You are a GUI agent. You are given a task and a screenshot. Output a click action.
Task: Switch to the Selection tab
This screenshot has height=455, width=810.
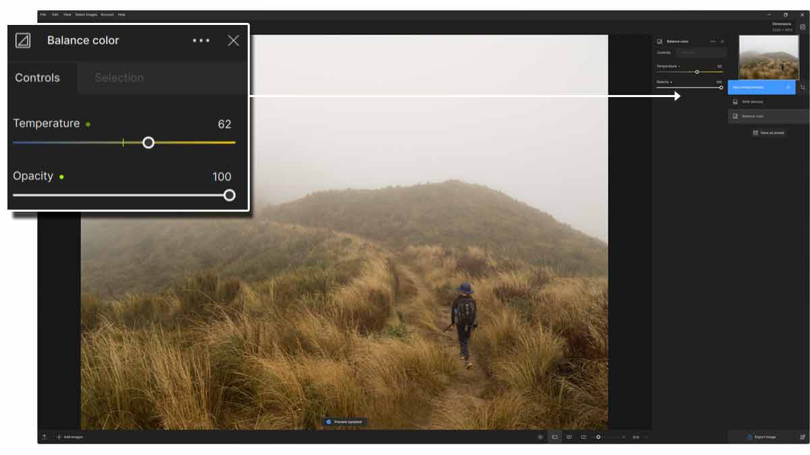[119, 78]
